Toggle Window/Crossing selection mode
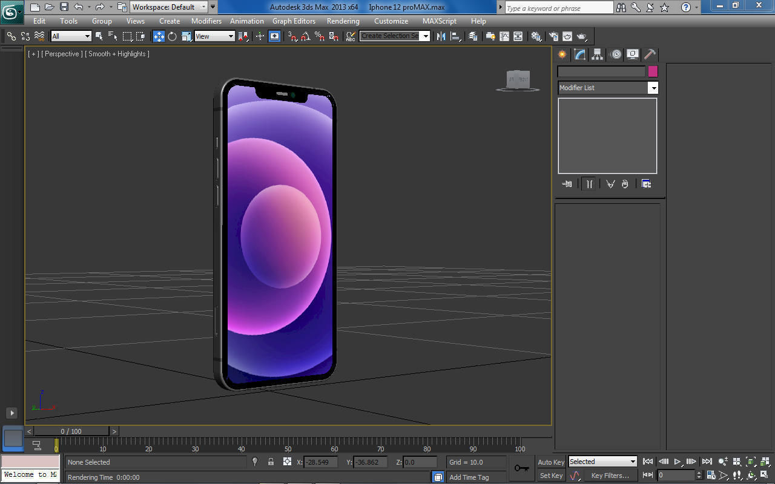 (x=140, y=36)
